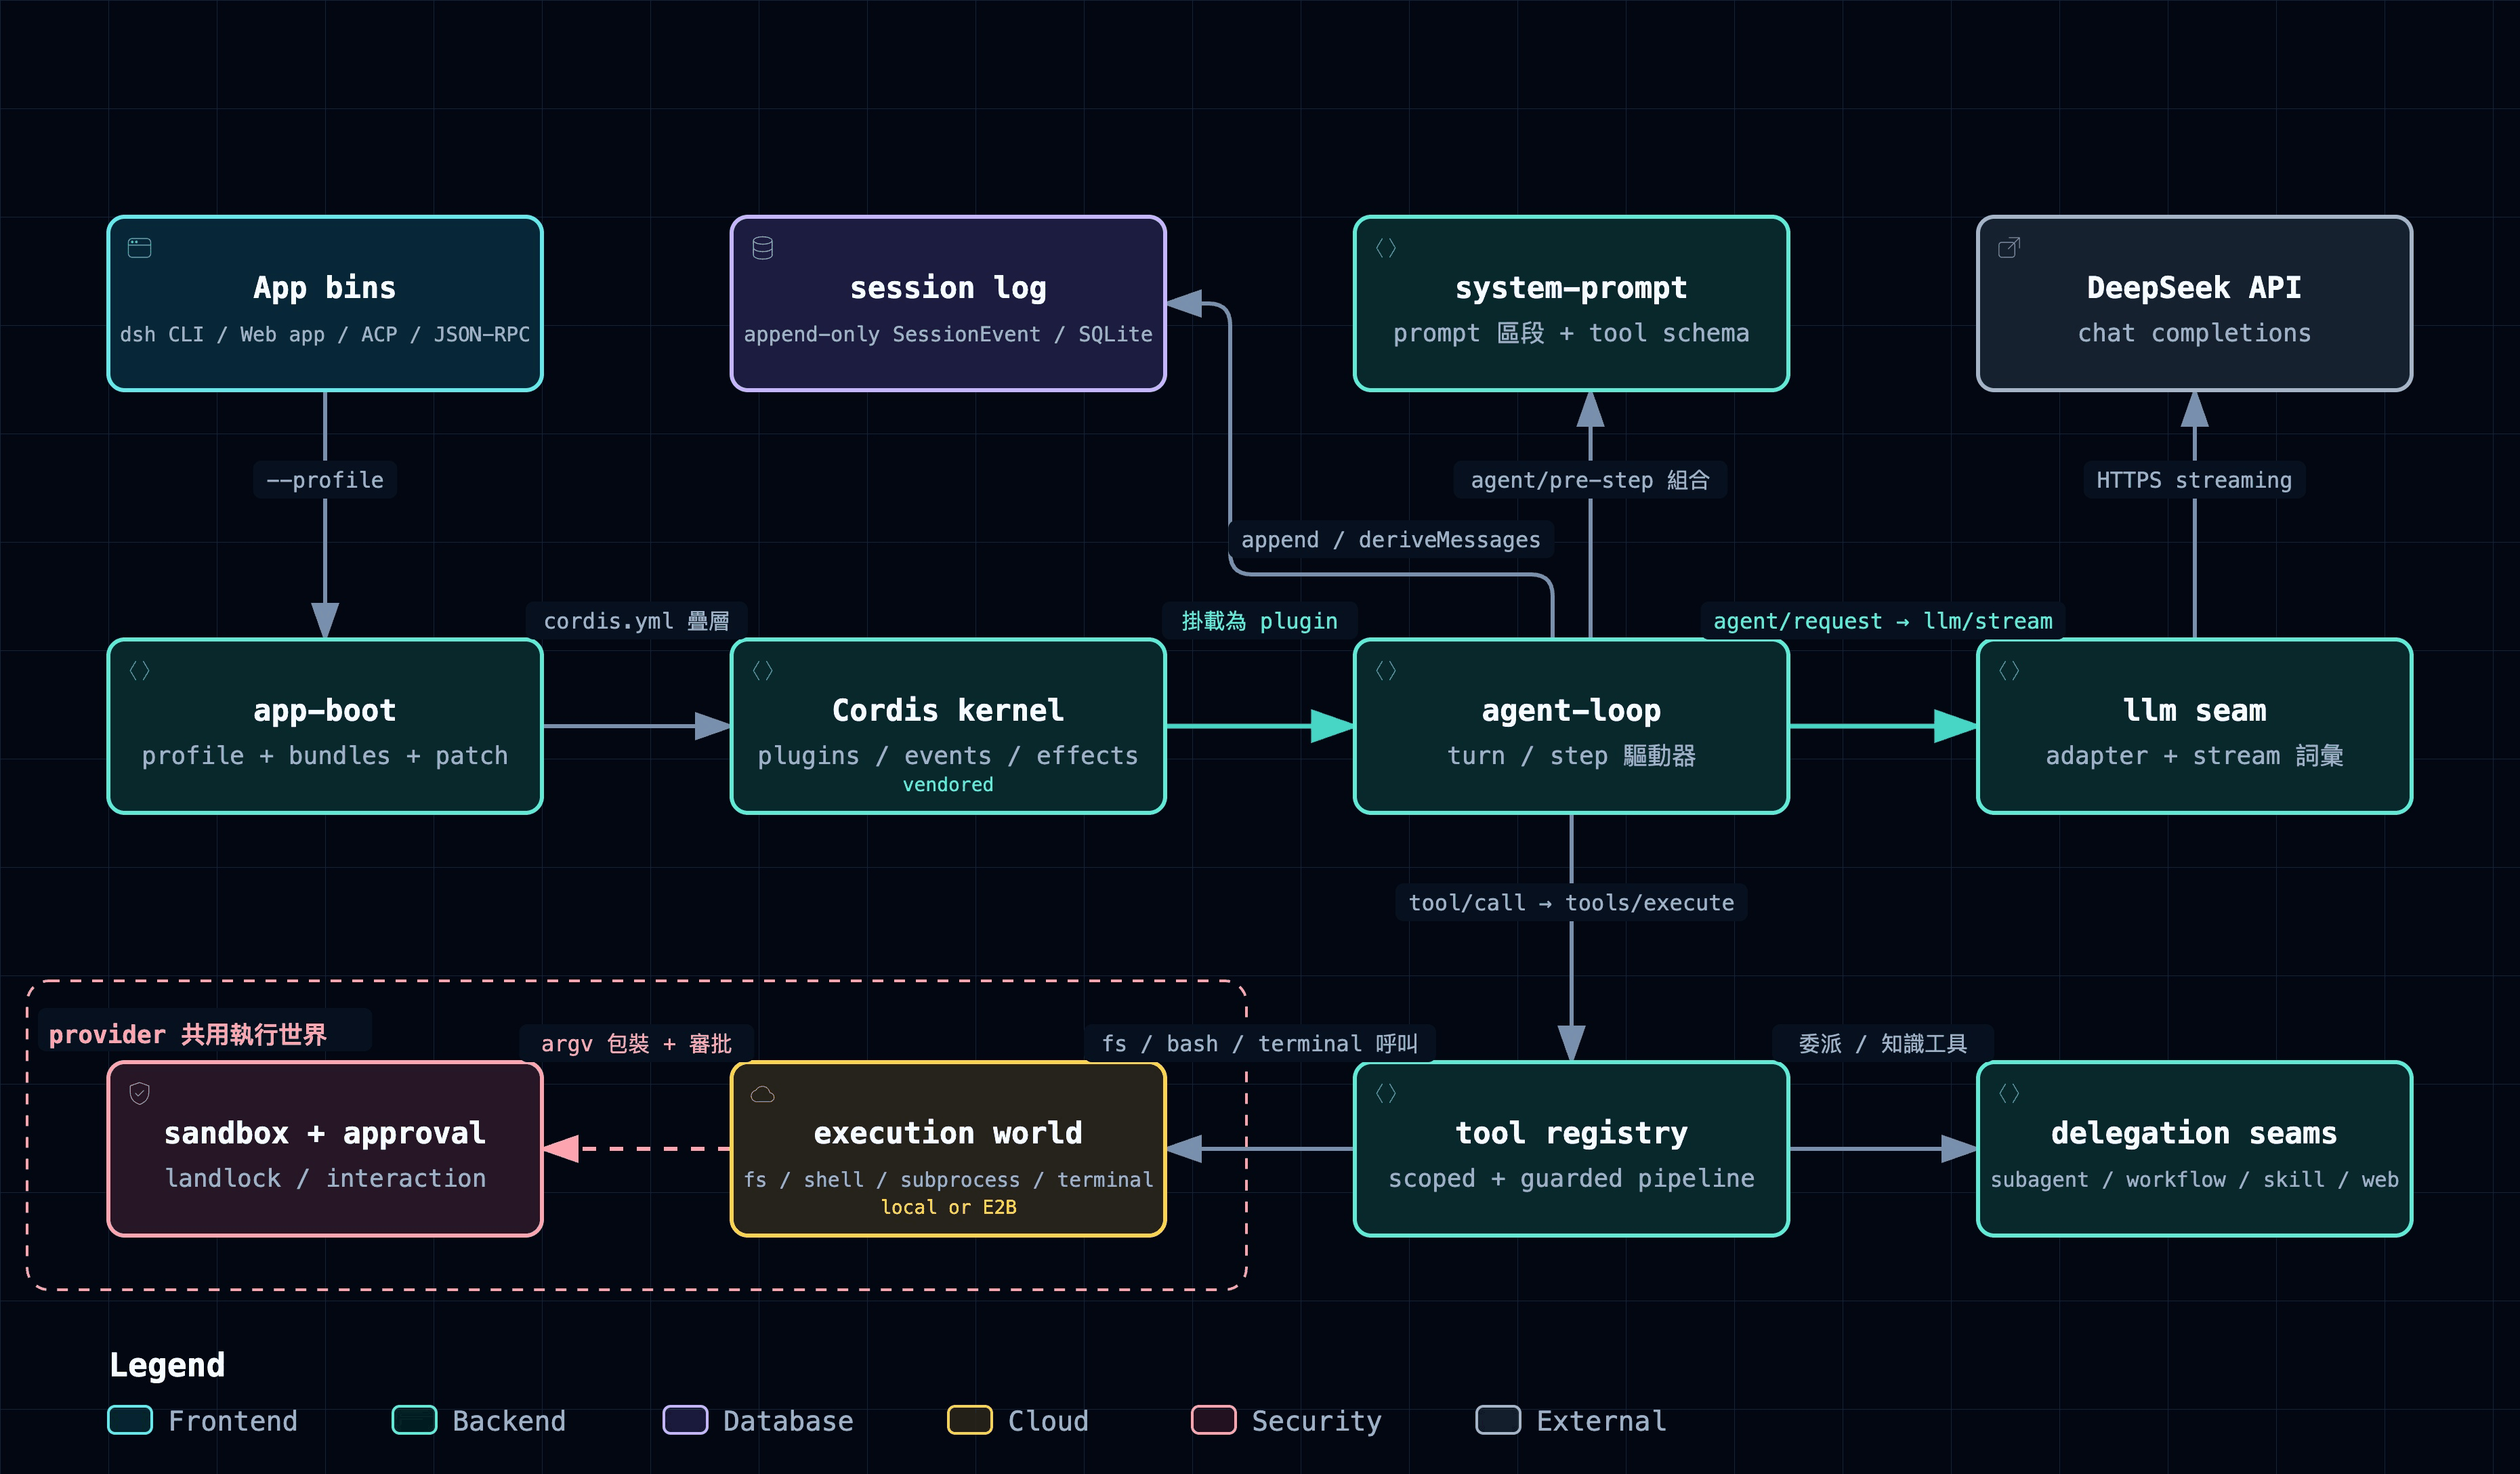Click the Backend legend color swatch
The width and height of the screenshot is (2520, 1474).
tap(414, 1420)
